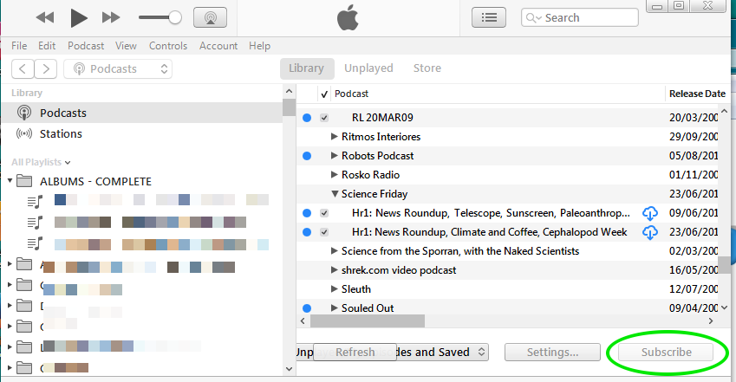Expand Science from the Sporran podcast

click(335, 250)
